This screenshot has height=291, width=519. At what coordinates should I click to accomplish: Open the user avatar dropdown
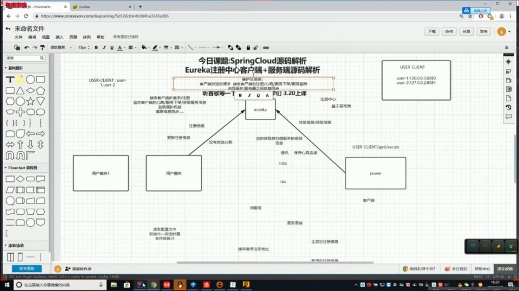504,32
